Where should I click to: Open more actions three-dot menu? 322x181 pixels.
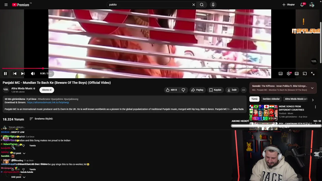coord(244,90)
